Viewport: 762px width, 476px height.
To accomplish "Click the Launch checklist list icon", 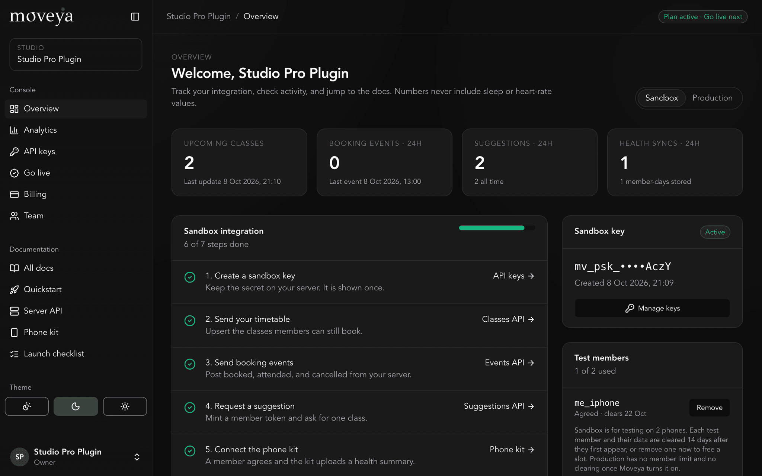I will click(14, 354).
